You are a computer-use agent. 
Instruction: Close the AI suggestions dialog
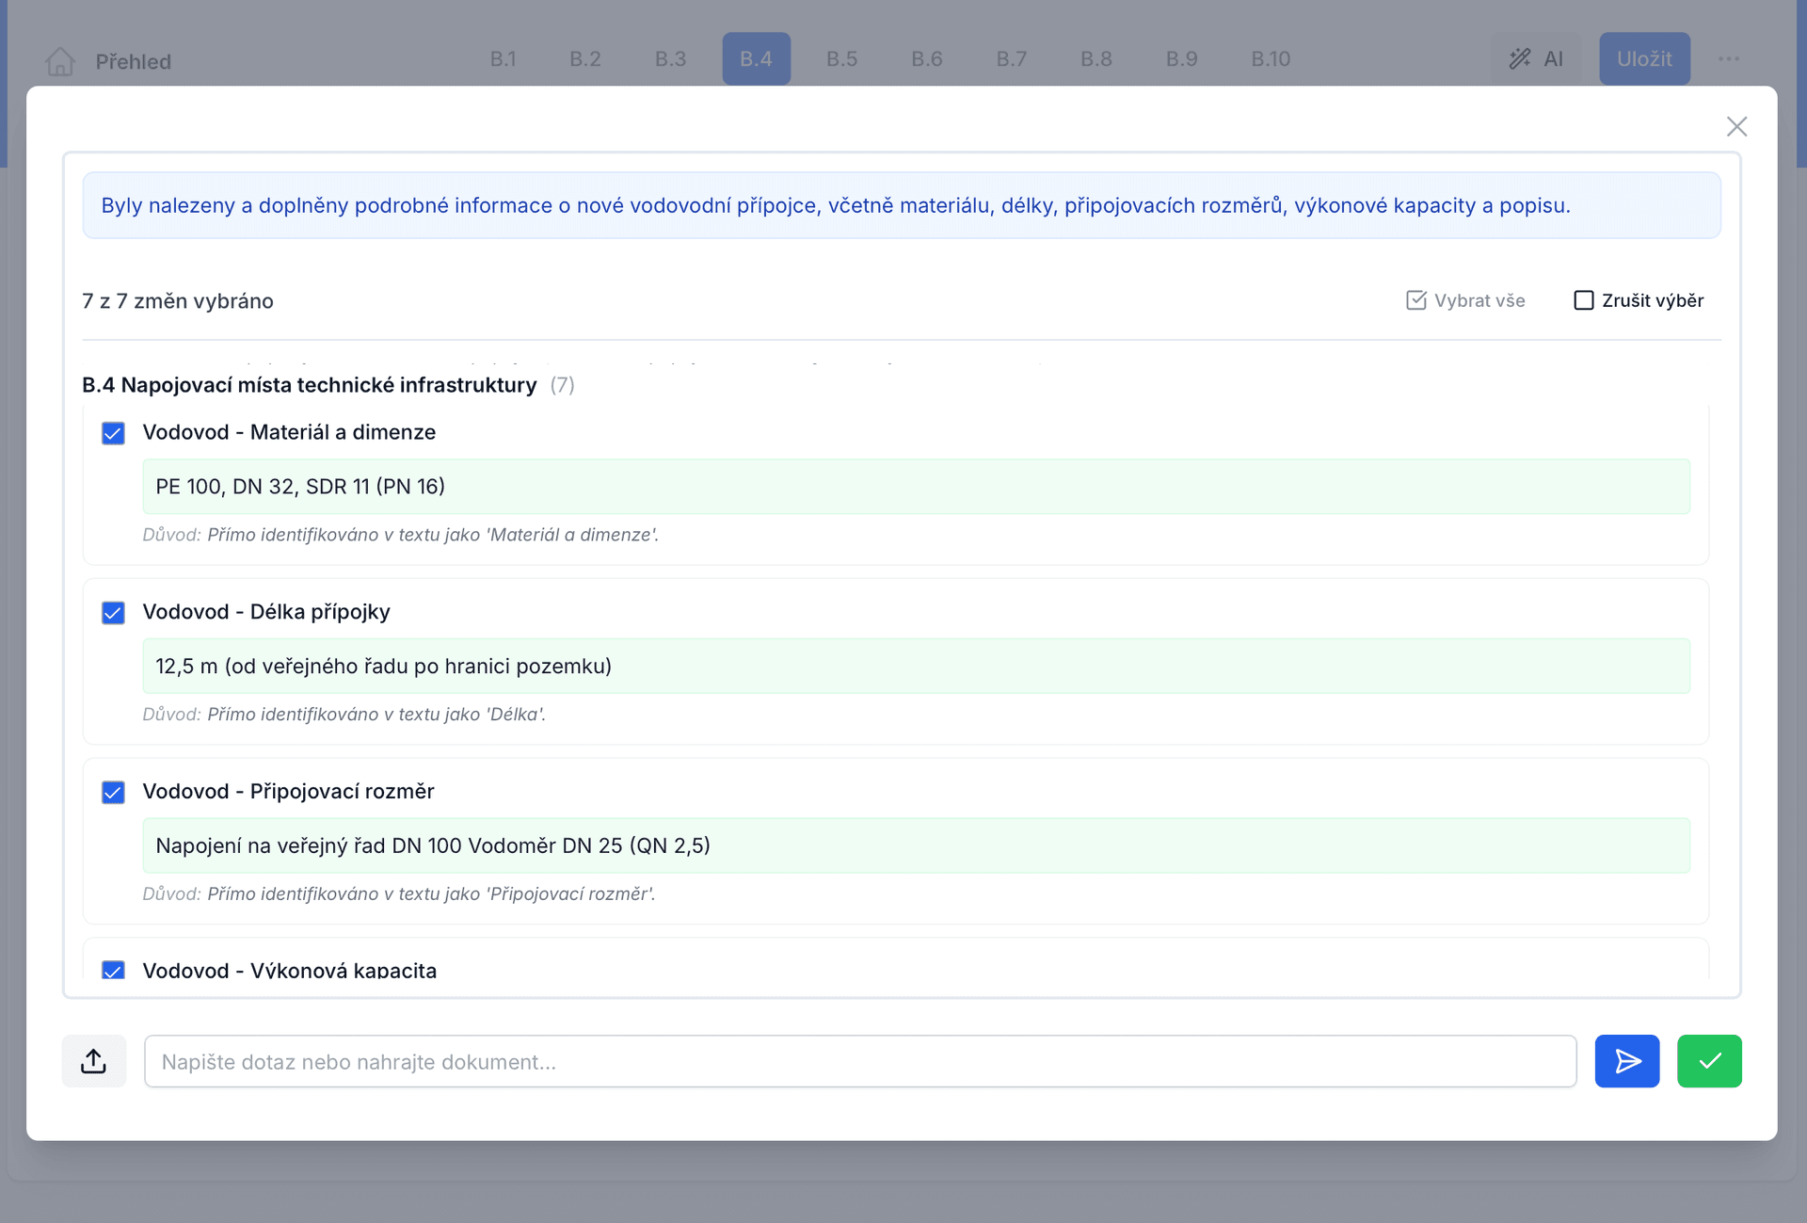(1736, 126)
